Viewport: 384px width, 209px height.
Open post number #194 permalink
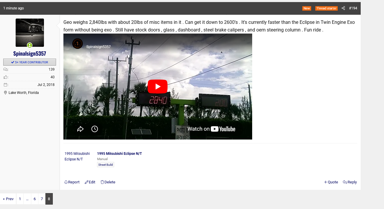[353, 8]
